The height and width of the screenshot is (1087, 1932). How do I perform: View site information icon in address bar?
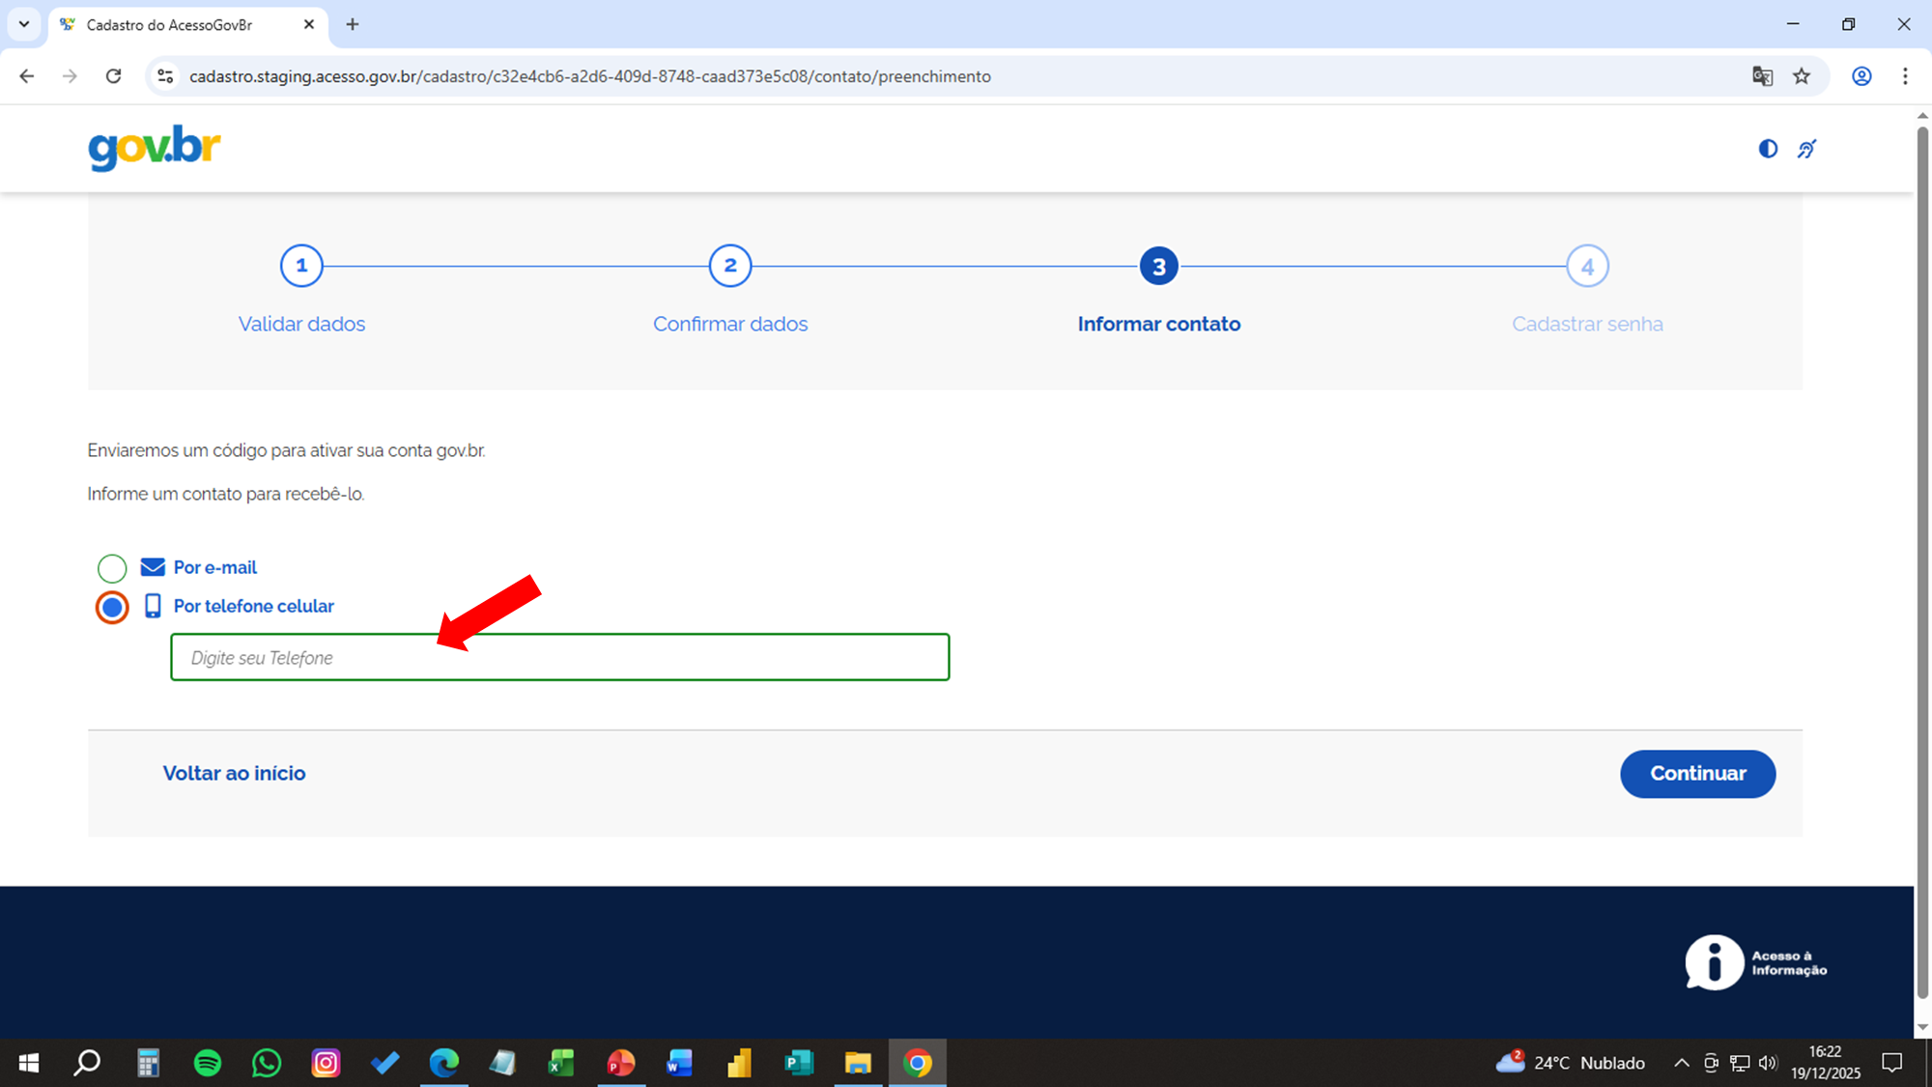[x=165, y=76]
